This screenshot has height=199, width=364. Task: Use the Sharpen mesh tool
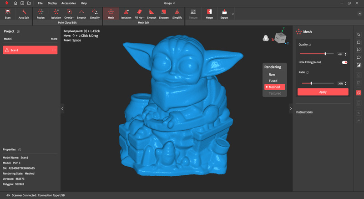point(164,14)
